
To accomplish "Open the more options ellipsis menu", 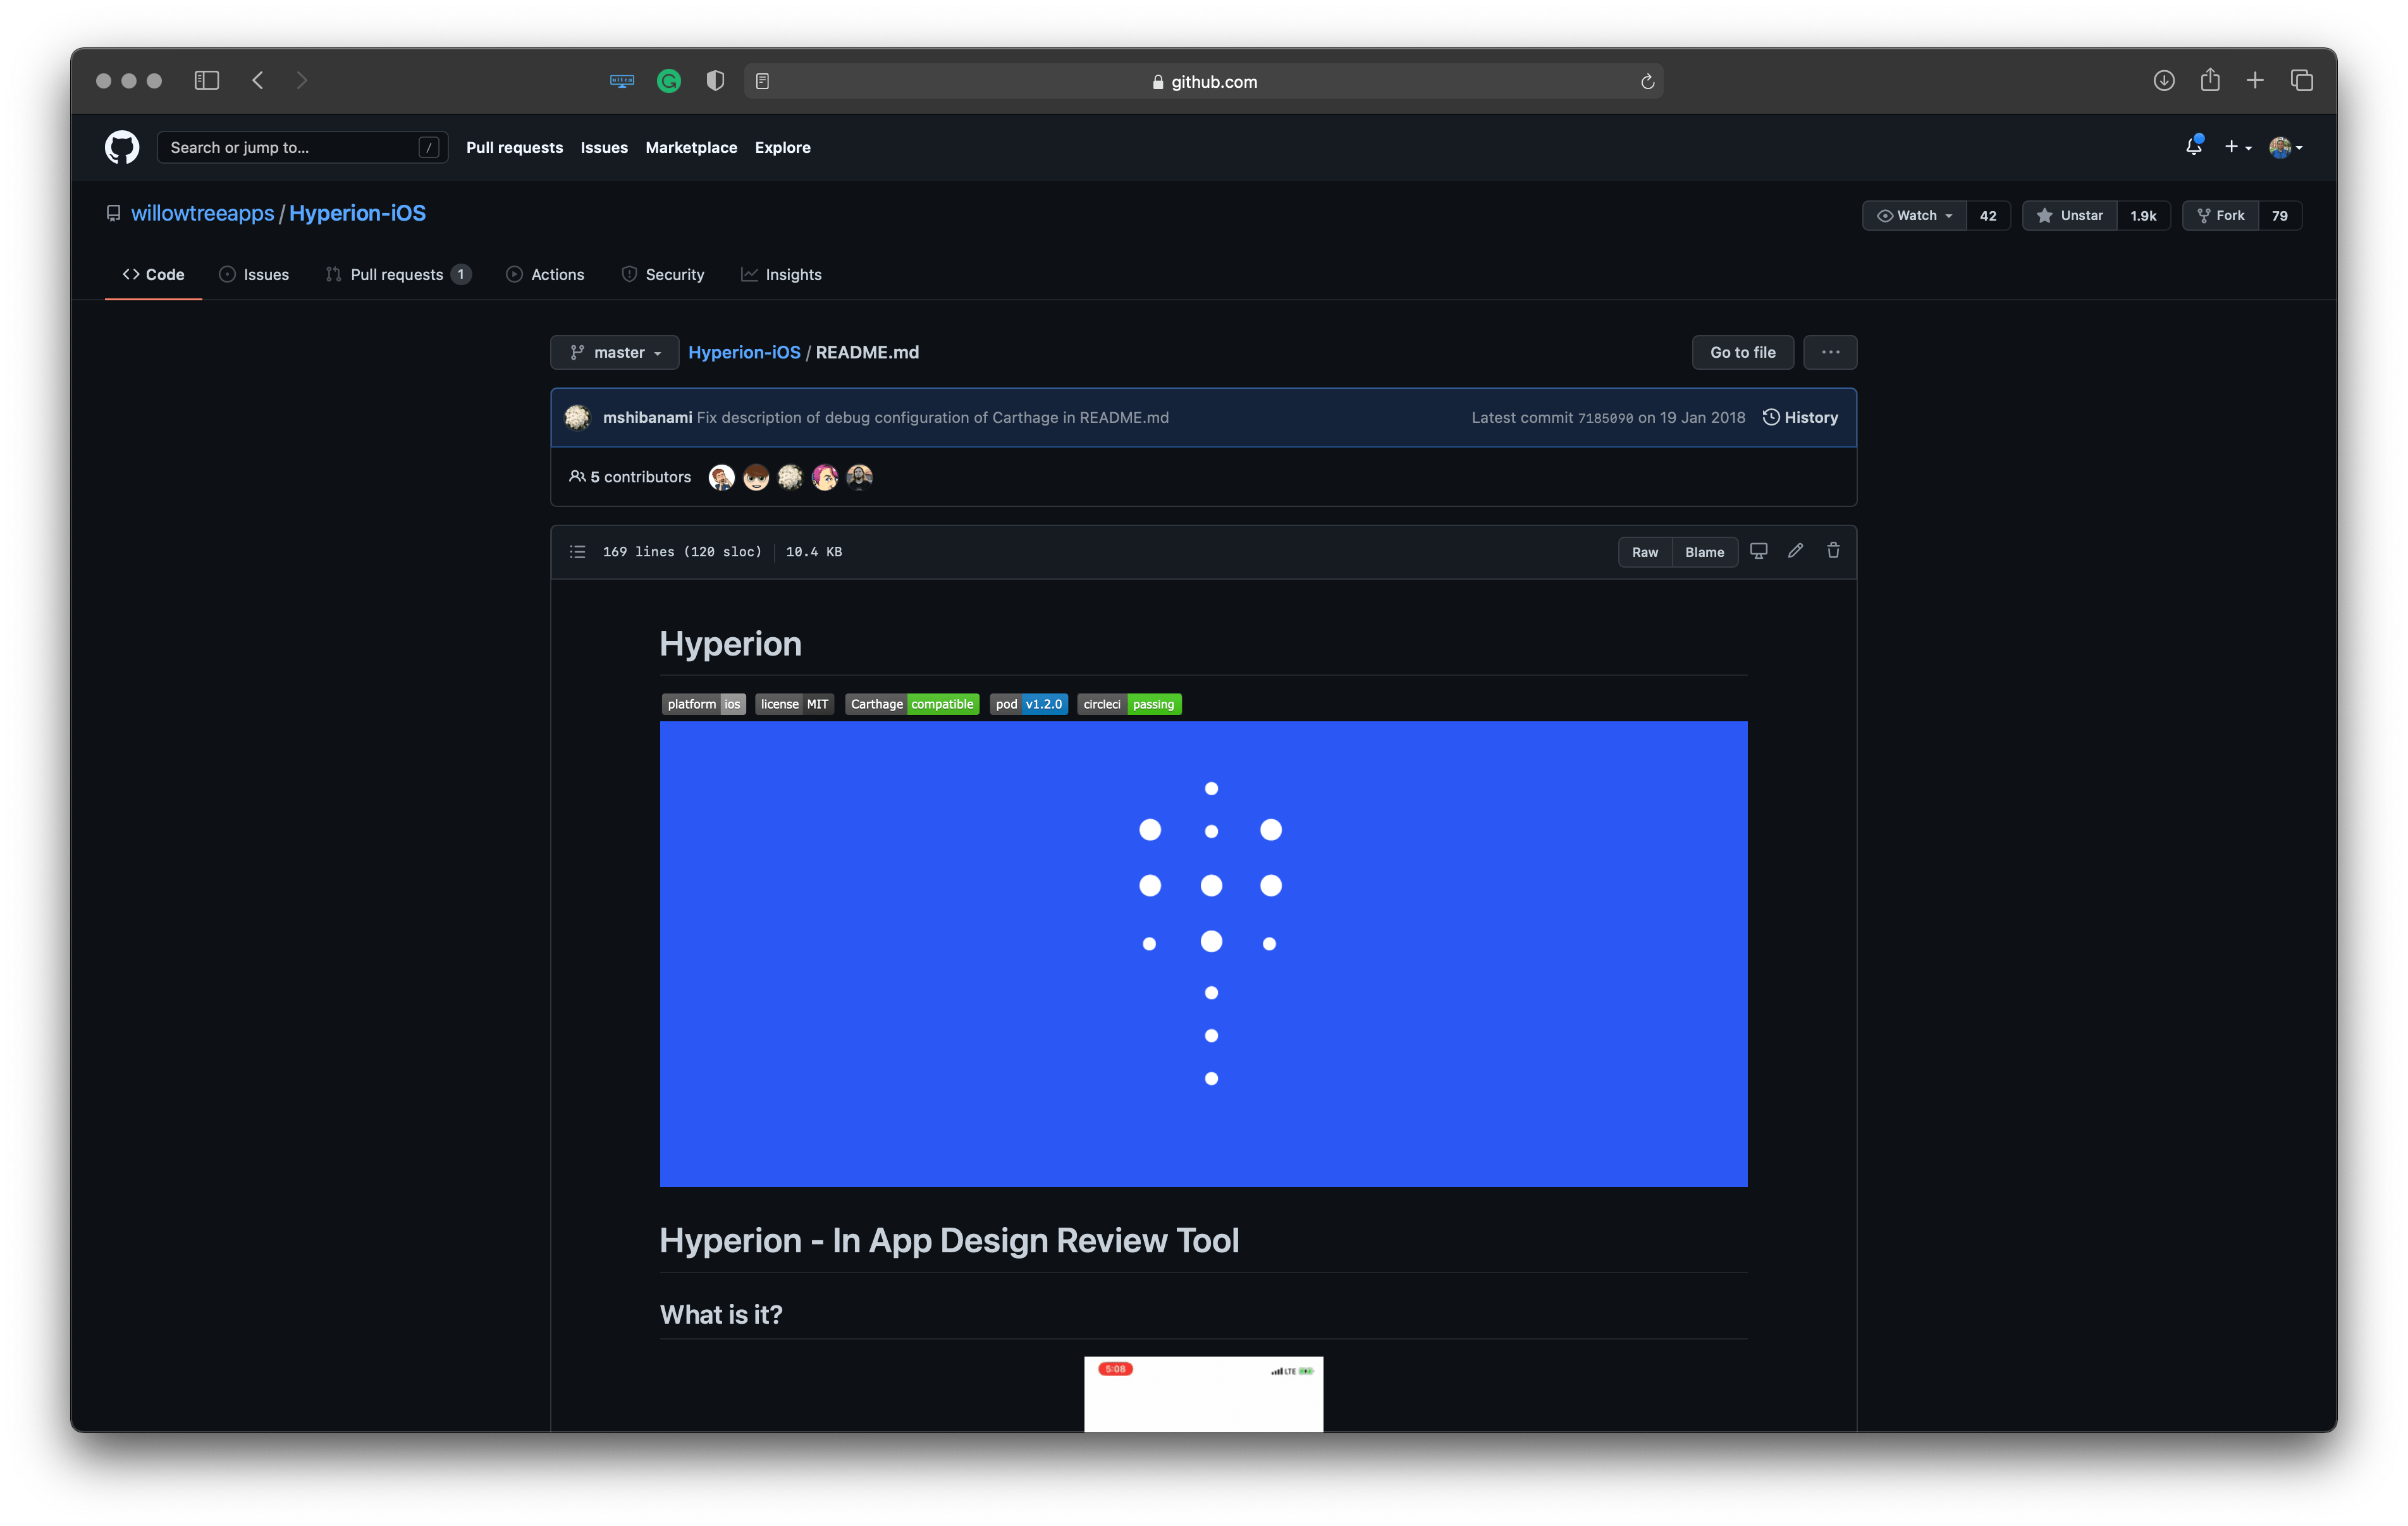I will [1830, 352].
